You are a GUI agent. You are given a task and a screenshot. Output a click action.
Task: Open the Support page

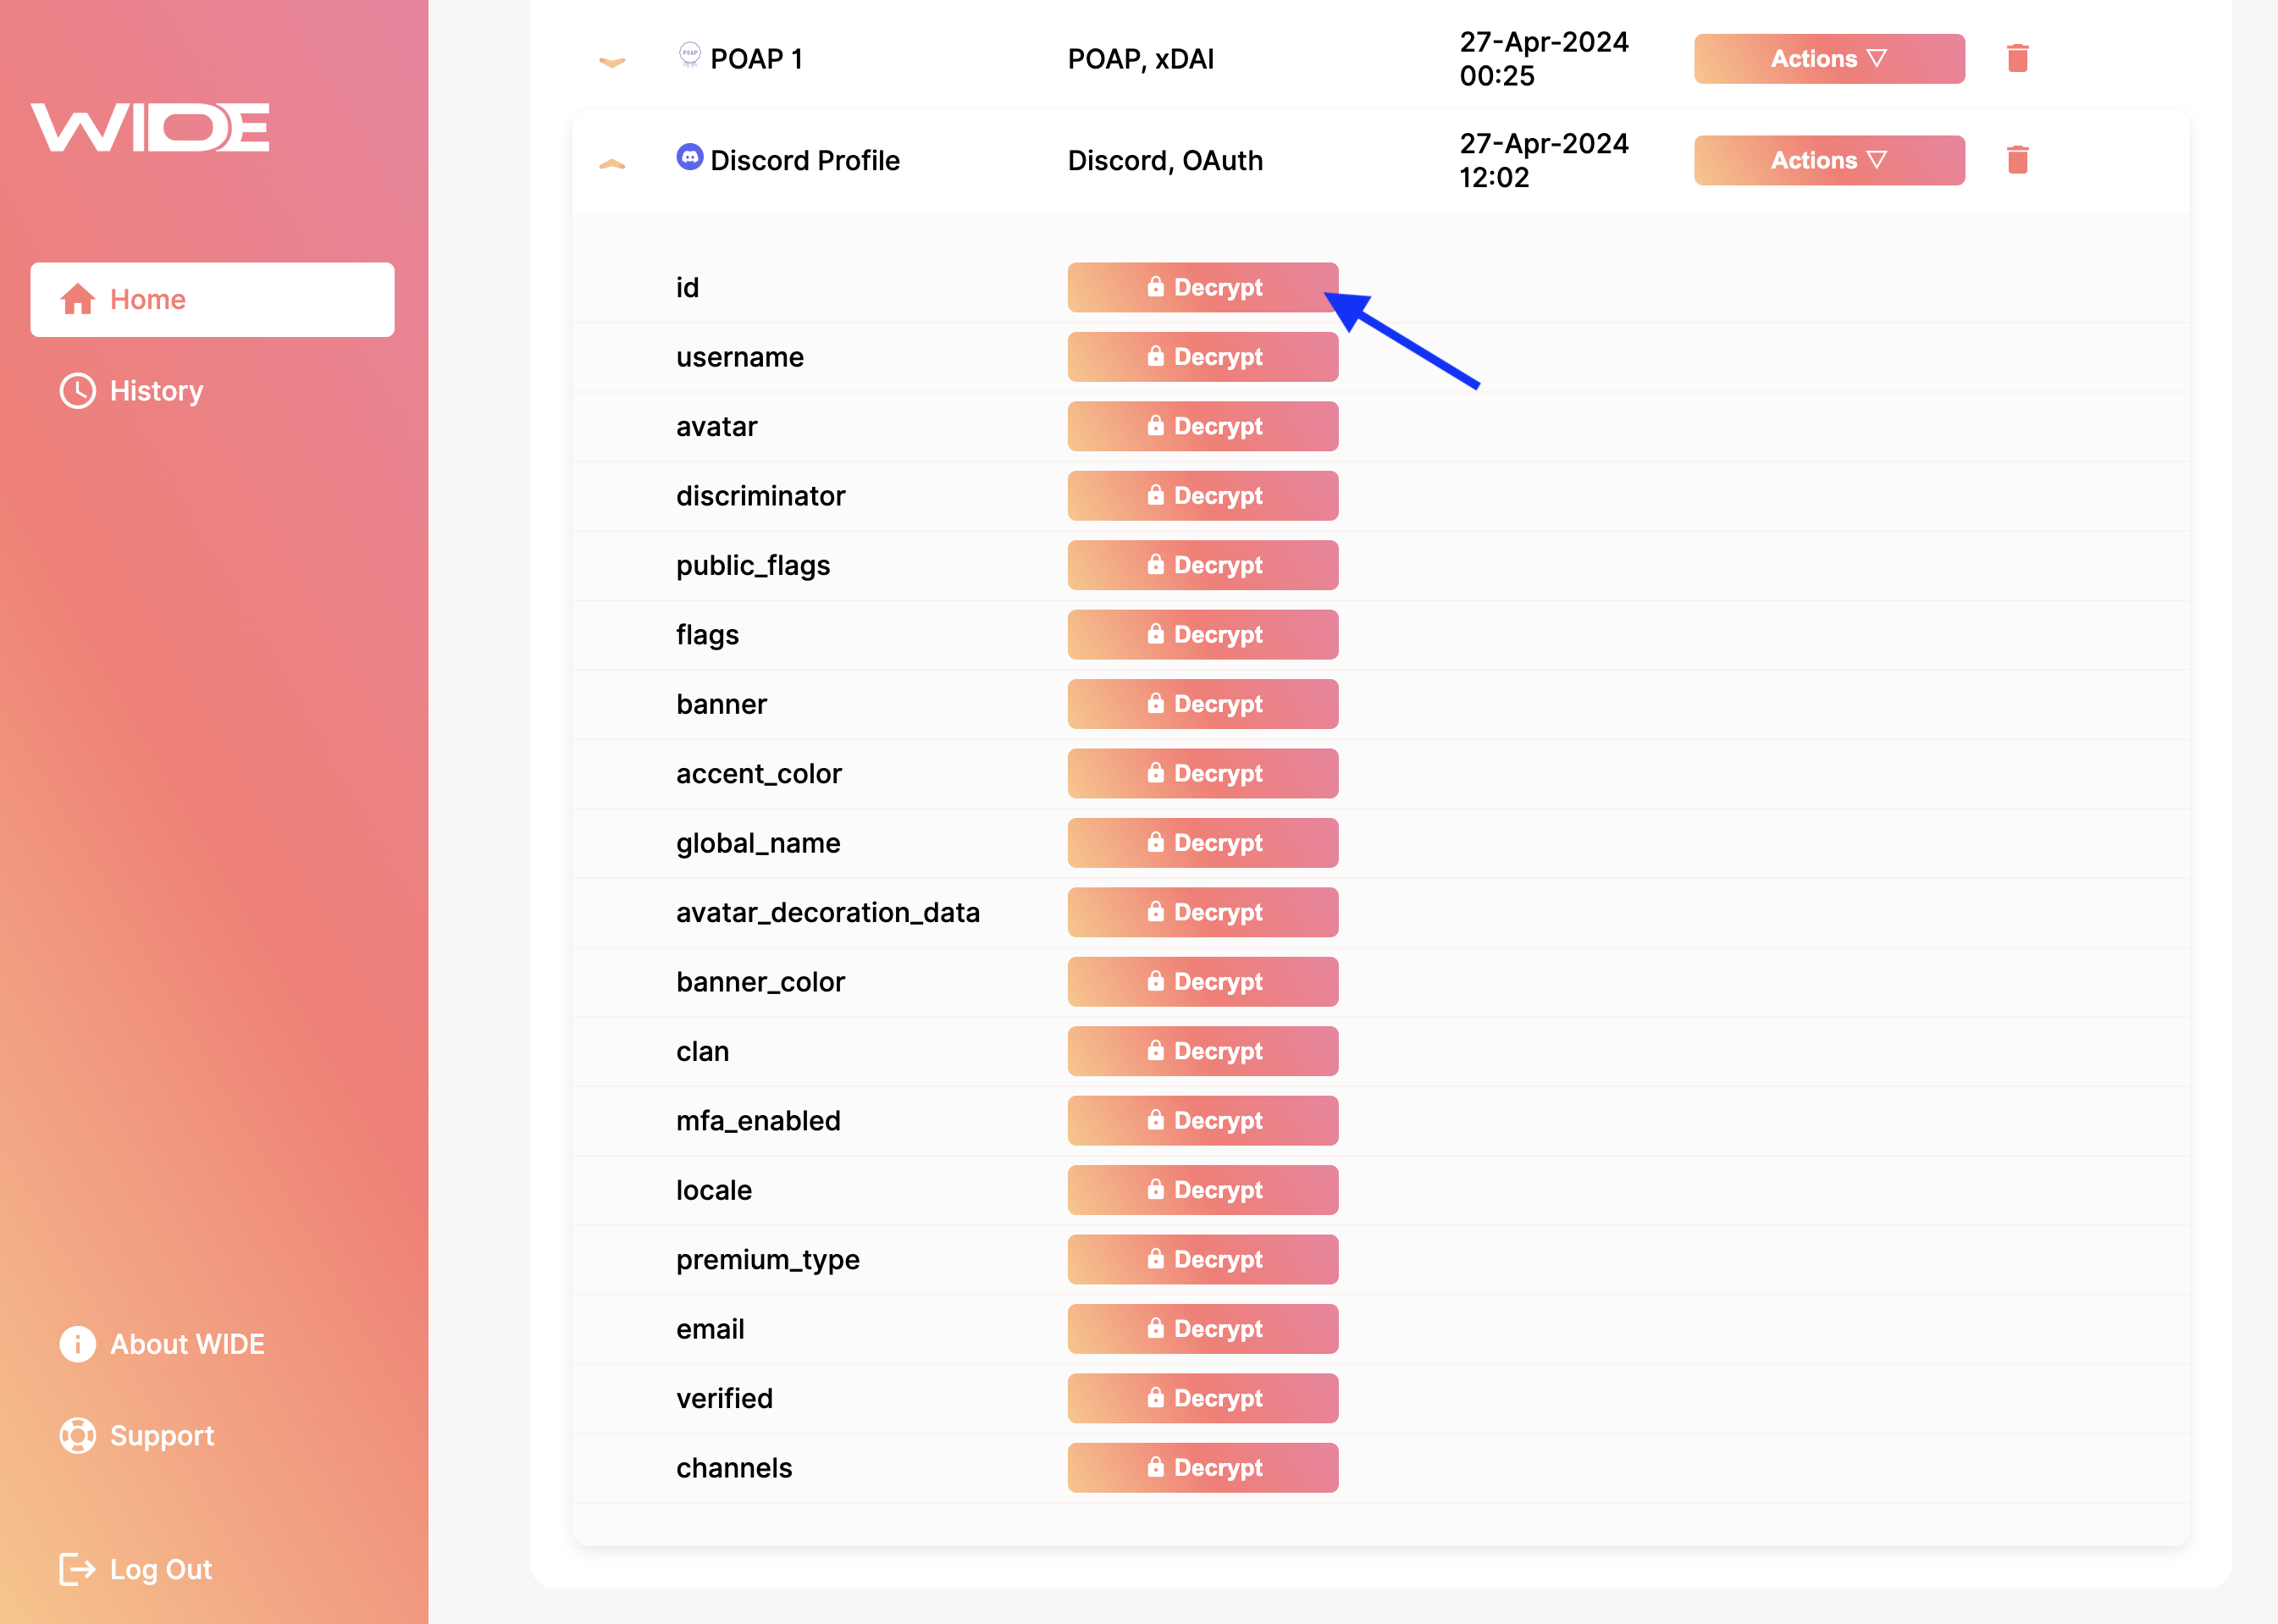(137, 1435)
